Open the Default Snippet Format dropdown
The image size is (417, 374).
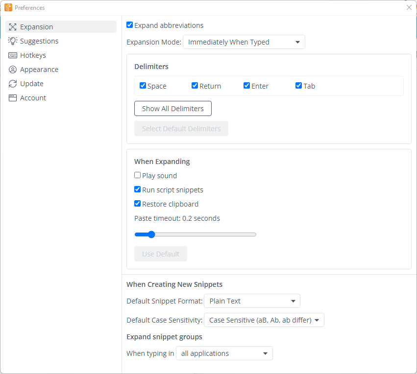(x=252, y=301)
